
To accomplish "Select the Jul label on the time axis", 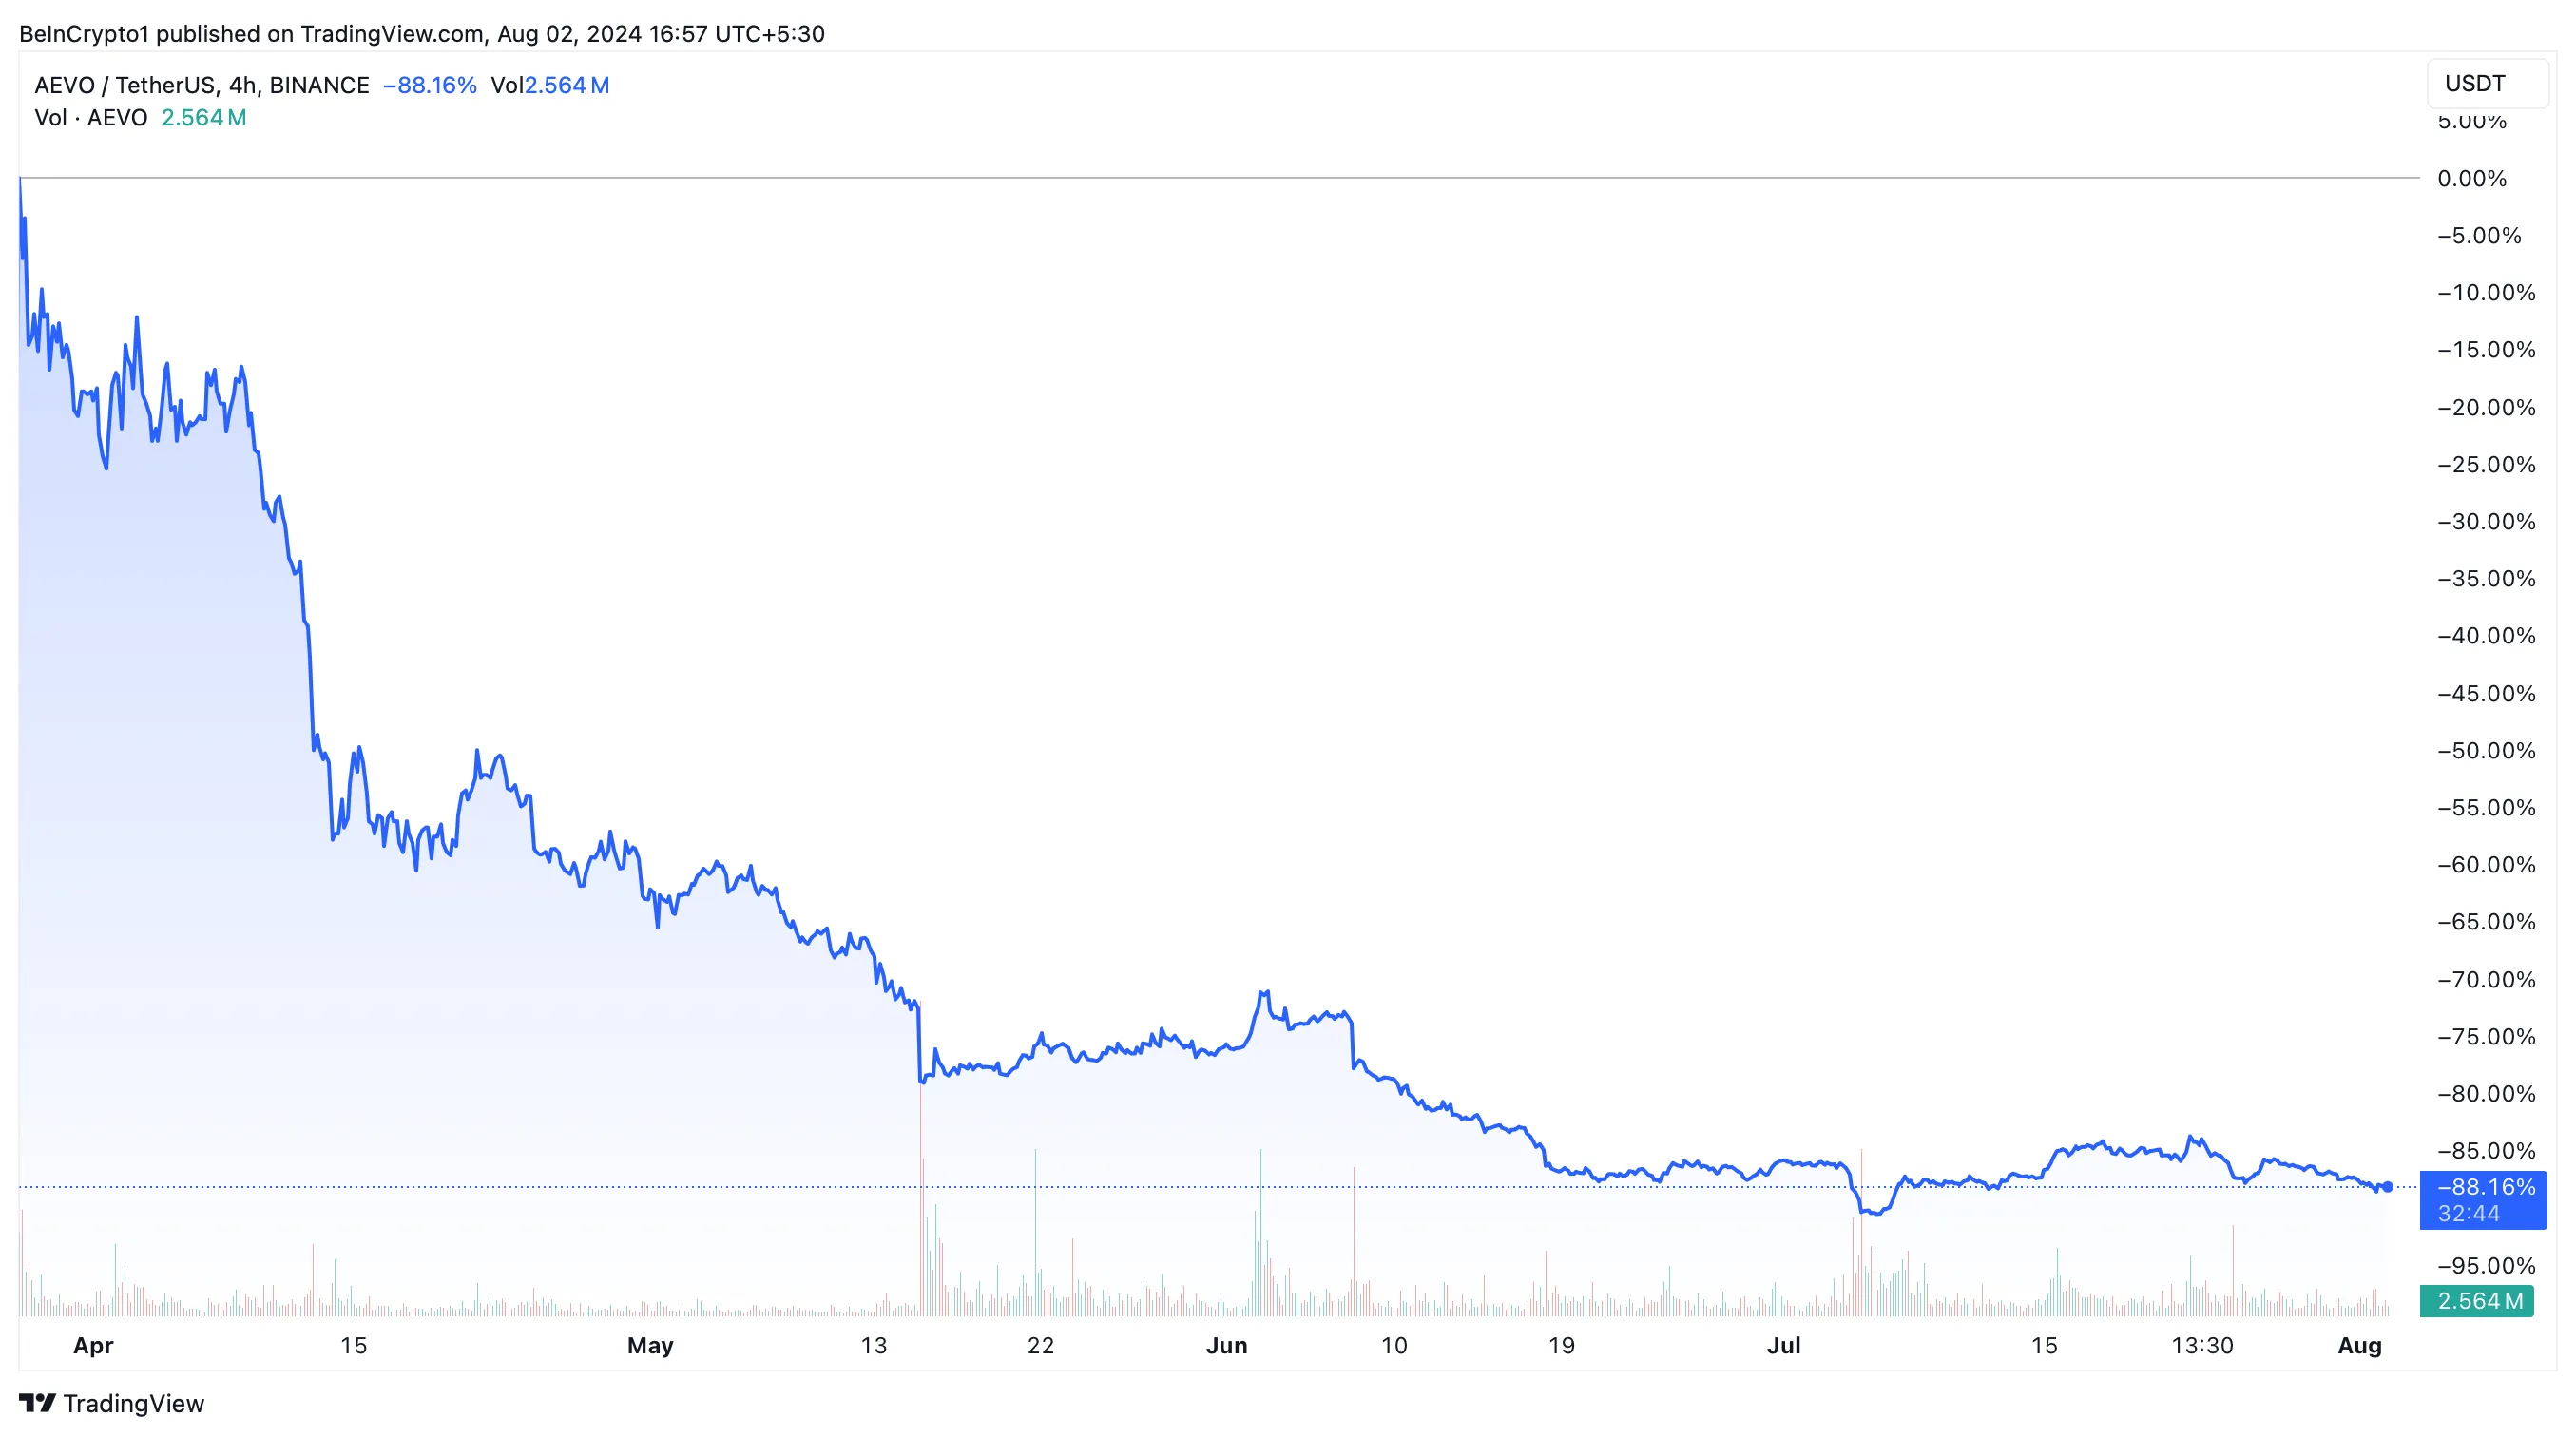I will pos(1783,1346).
